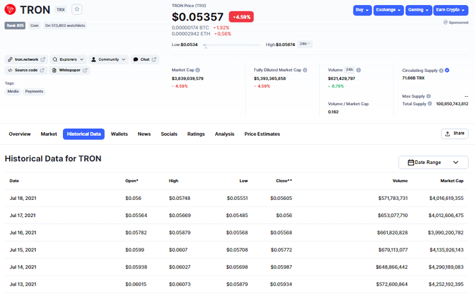Select the Payments tag

[x=34, y=91]
